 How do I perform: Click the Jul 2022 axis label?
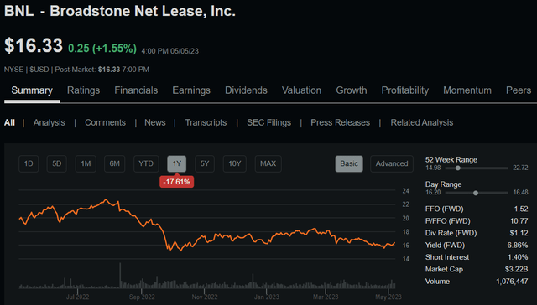(x=77, y=297)
